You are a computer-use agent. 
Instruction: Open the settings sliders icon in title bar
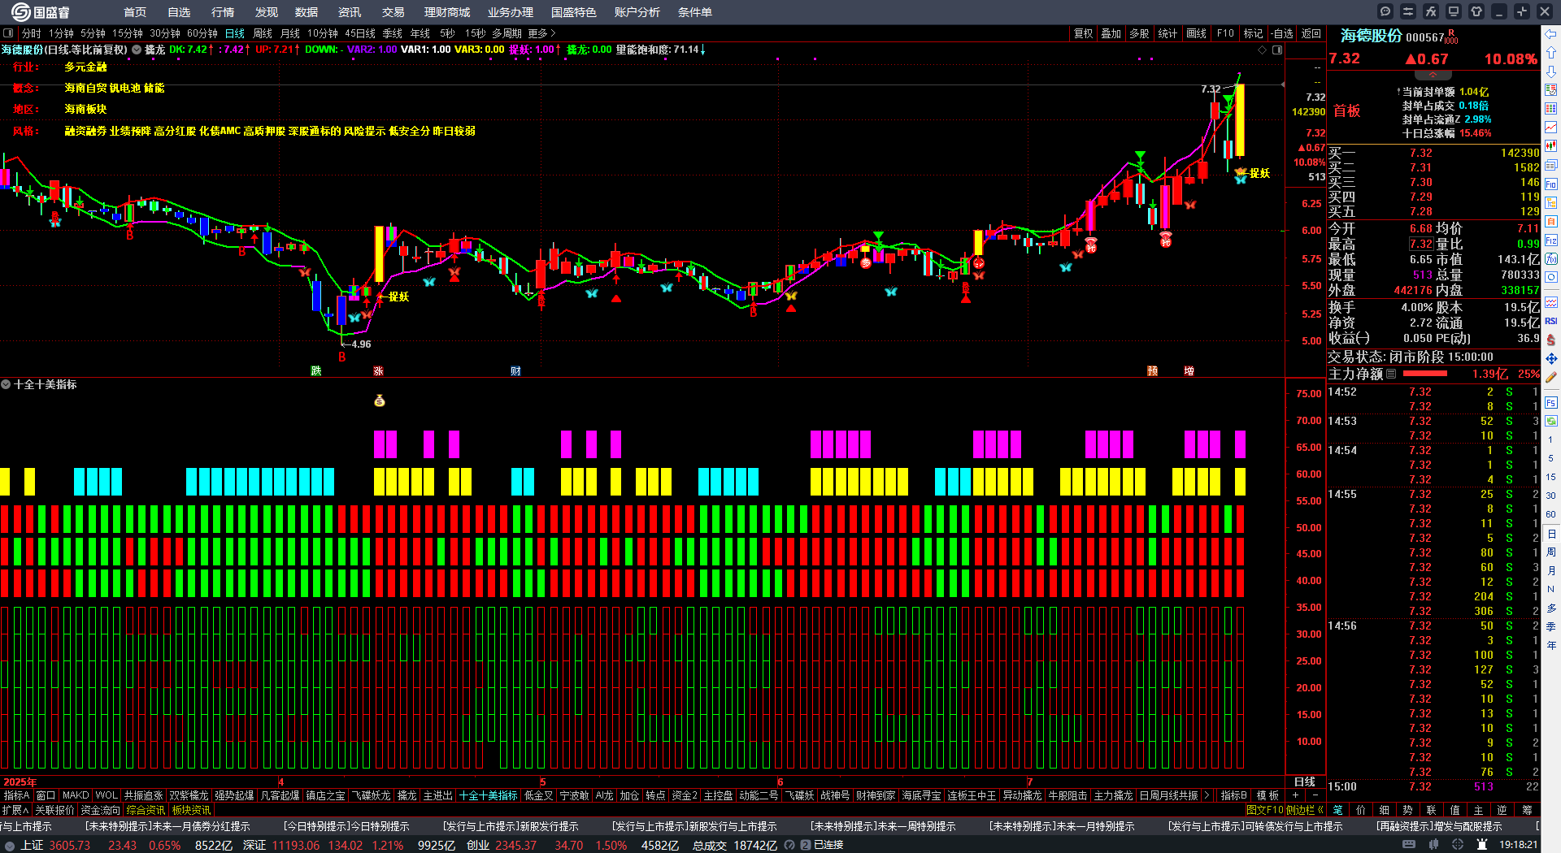(1408, 11)
